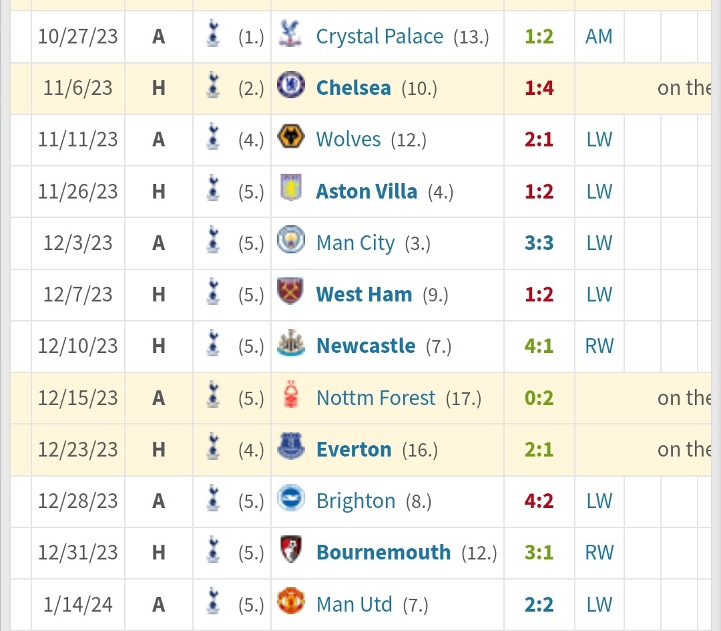Click the Chelsea club crest icon
Viewport: 721px width, 631px height.
pos(290,85)
